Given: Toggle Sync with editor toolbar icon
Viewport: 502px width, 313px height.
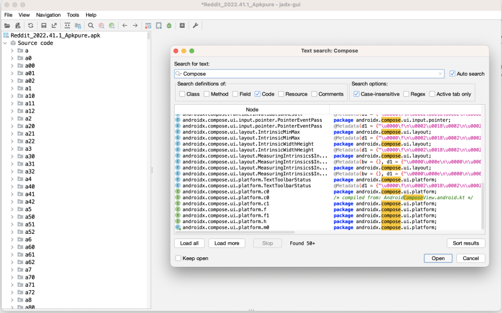Looking at the screenshot, I should coord(67,26).
